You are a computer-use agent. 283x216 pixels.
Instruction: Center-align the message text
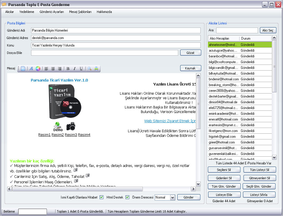[x=53, y=69]
